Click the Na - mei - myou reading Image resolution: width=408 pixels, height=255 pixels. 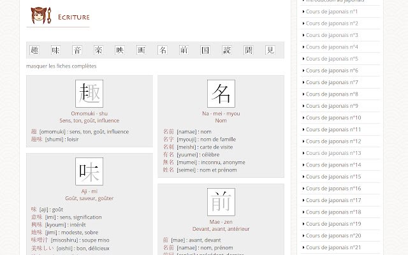[x=221, y=113]
